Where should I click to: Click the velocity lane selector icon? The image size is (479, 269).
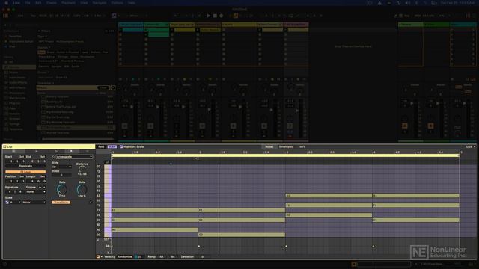click(x=98, y=257)
